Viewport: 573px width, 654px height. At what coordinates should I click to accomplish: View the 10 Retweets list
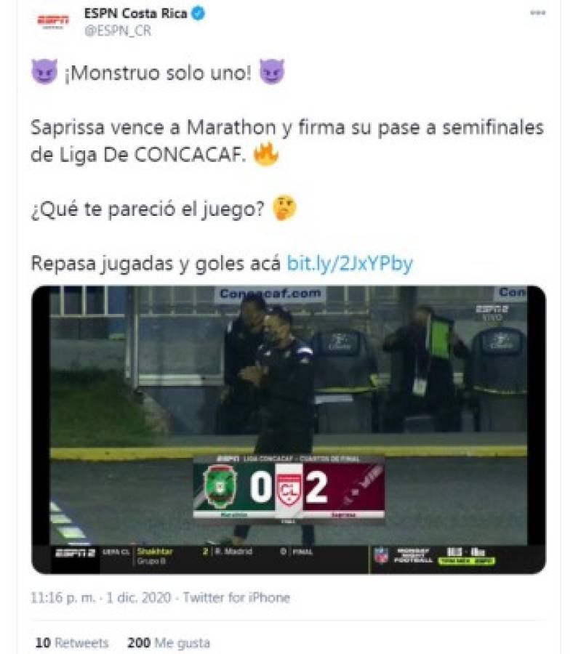[x=72, y=643]
